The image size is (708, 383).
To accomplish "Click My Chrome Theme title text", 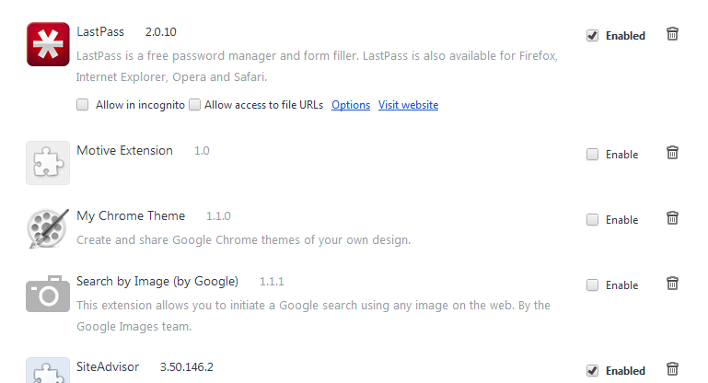I will (x=131, y=215).
